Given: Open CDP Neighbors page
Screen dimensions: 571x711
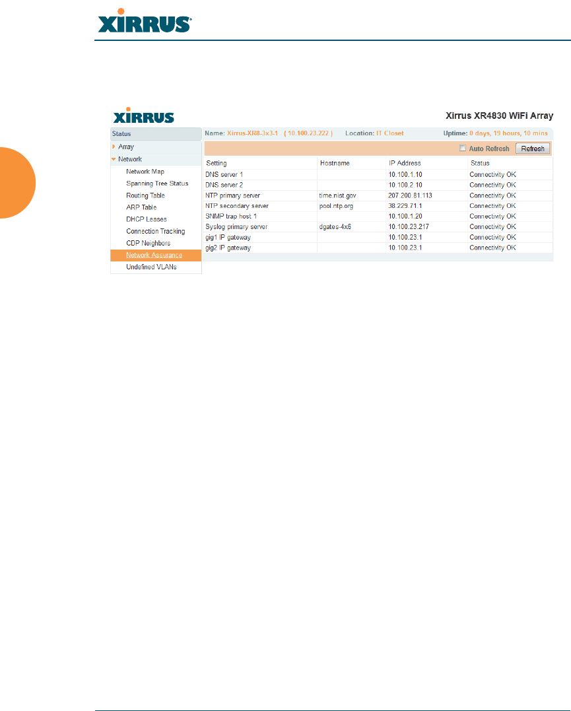Looking at the screenshot, I should point(148,243).
